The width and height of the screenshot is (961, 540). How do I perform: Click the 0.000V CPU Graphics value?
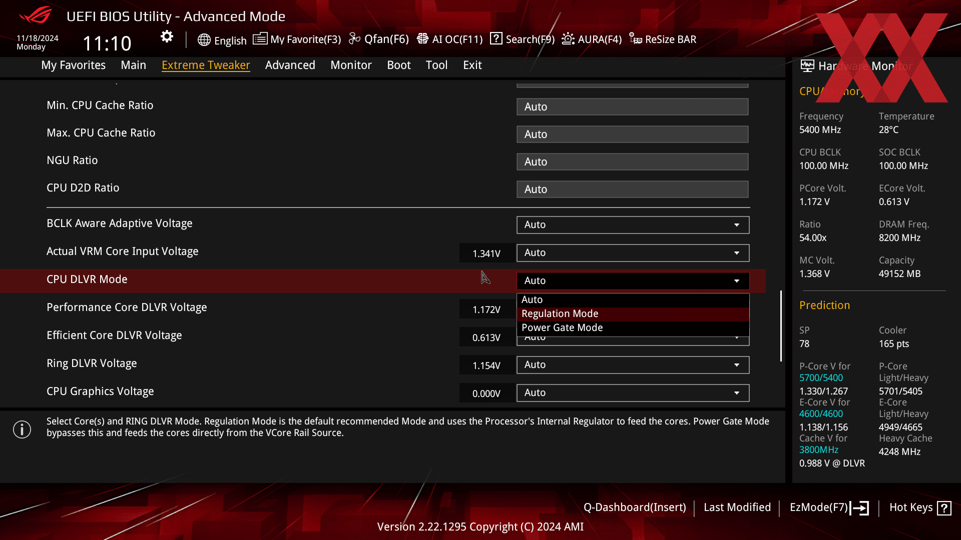pyautogui.click(x=487, y=393)
